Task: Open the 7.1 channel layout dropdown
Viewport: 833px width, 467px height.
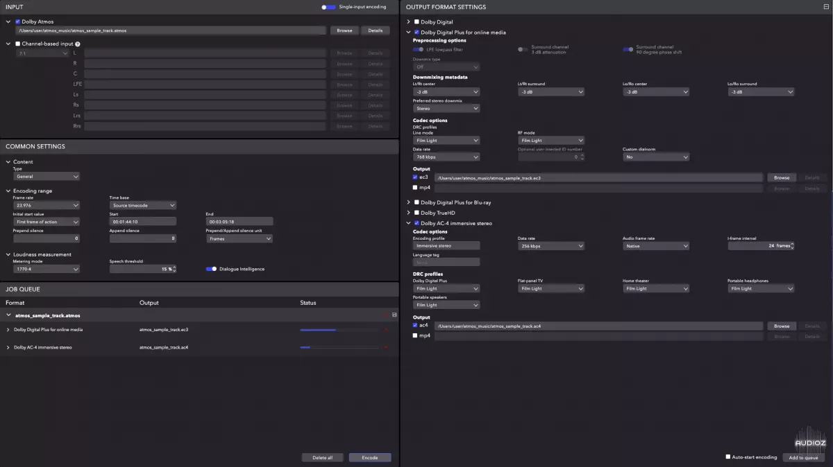Action: coord(43,53)
